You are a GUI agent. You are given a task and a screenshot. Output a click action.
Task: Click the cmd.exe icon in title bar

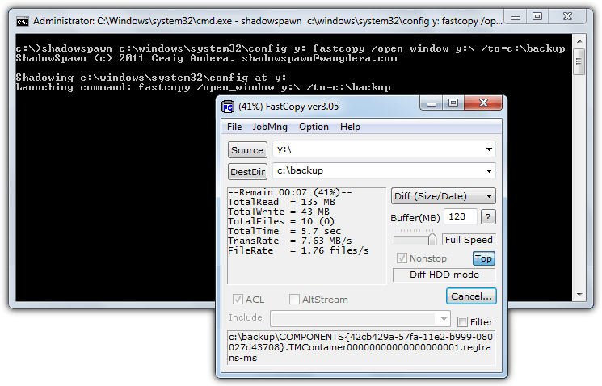[x=23, y=22]
